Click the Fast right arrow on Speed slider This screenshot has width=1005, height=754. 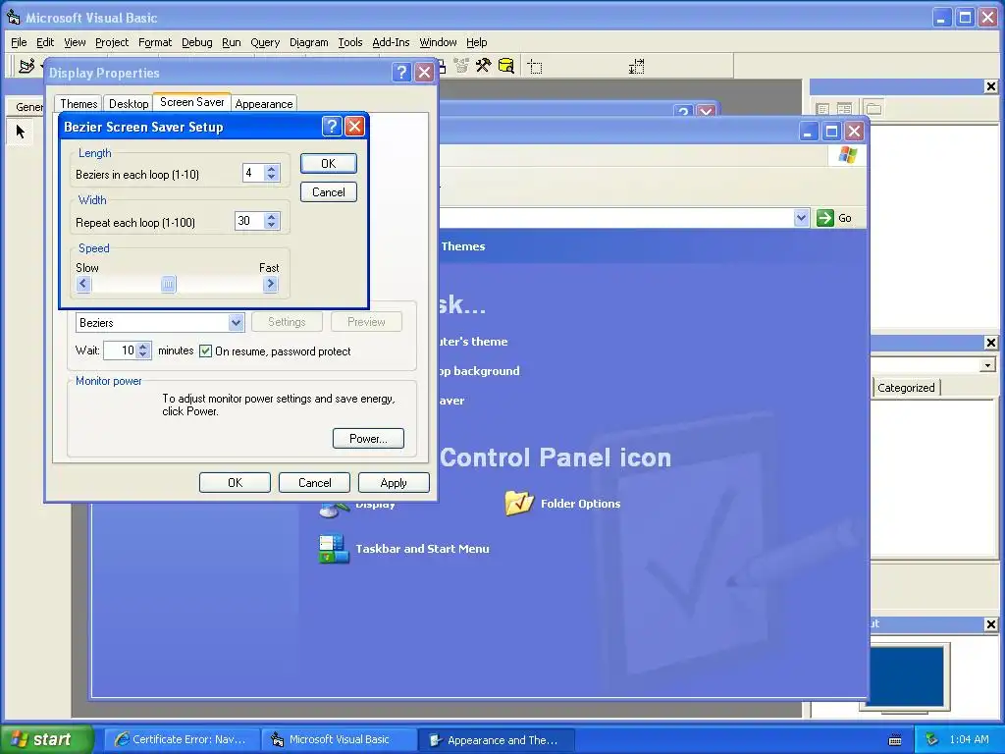pyautogui.click(x=271, y=284)
